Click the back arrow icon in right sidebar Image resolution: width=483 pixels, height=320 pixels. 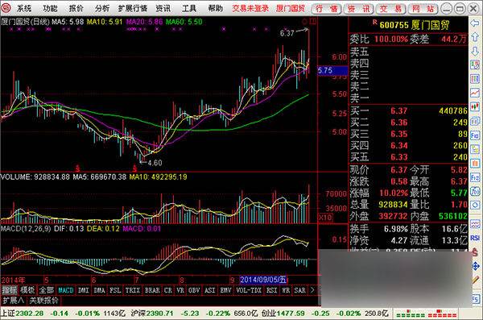[475, 23]
